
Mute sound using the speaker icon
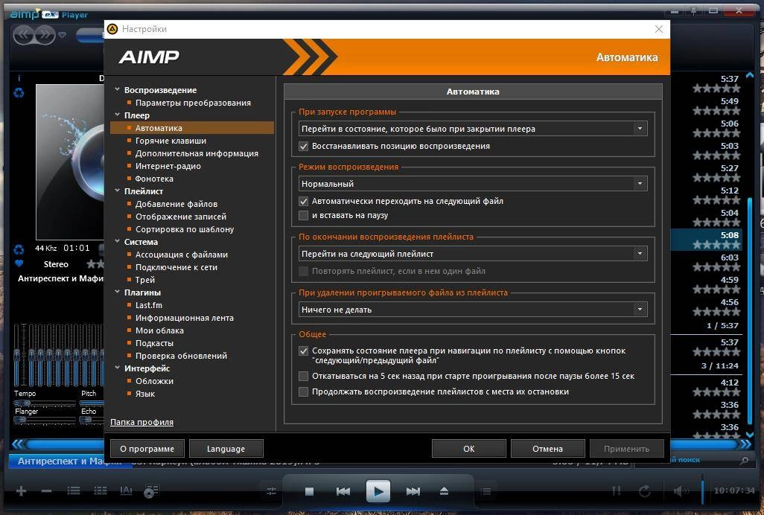[680, 490]
